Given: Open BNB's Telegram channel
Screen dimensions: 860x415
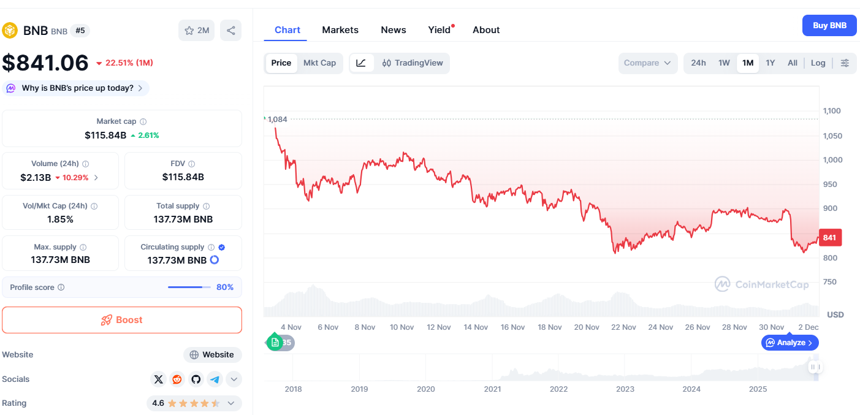Looking at the screenshot, I should tap(215, 379).
